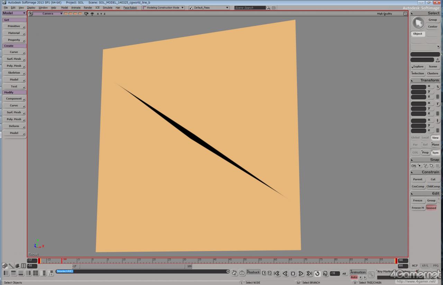Click the KP/L panel tab
This screenshot has height=285, width=443.
[425, 266]
